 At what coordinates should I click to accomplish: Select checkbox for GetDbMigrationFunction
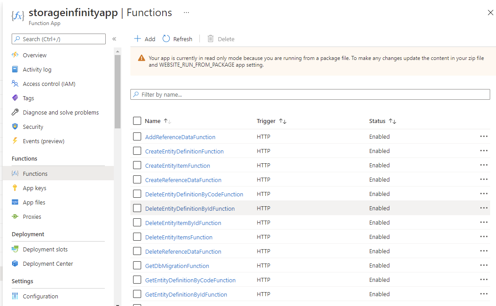click(137, 266)
